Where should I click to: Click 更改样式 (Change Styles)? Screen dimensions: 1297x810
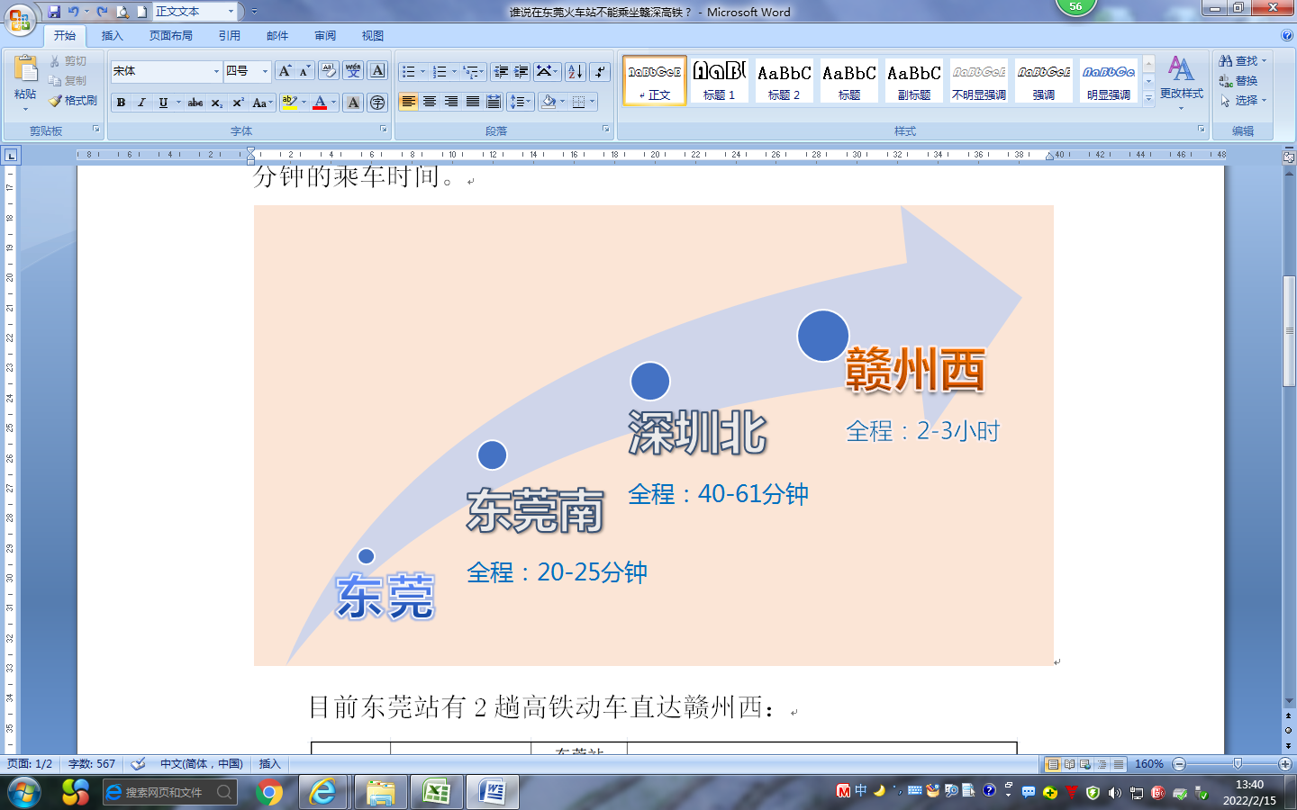tap(1181, 82)
